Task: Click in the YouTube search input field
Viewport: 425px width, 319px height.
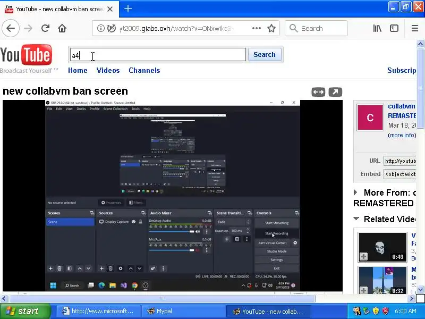Action: [158, 55]
